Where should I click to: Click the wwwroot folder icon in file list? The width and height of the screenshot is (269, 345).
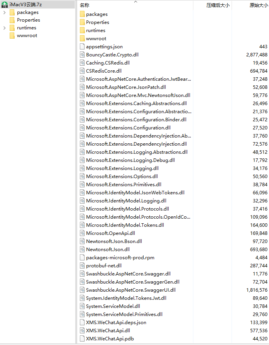coord(82,39)
